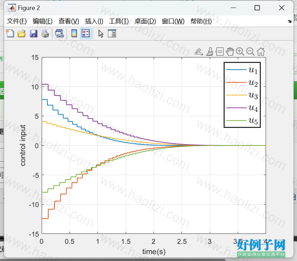Print the figure using the printer icon
This screenshot has width=297, height=261.
tap(45, 33)
